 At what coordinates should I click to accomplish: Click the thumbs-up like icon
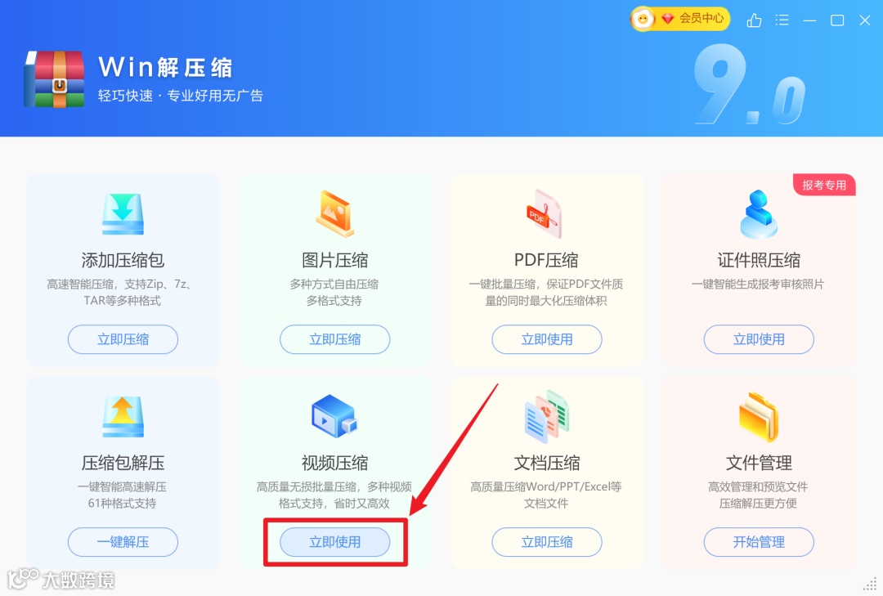coord(754,20)
